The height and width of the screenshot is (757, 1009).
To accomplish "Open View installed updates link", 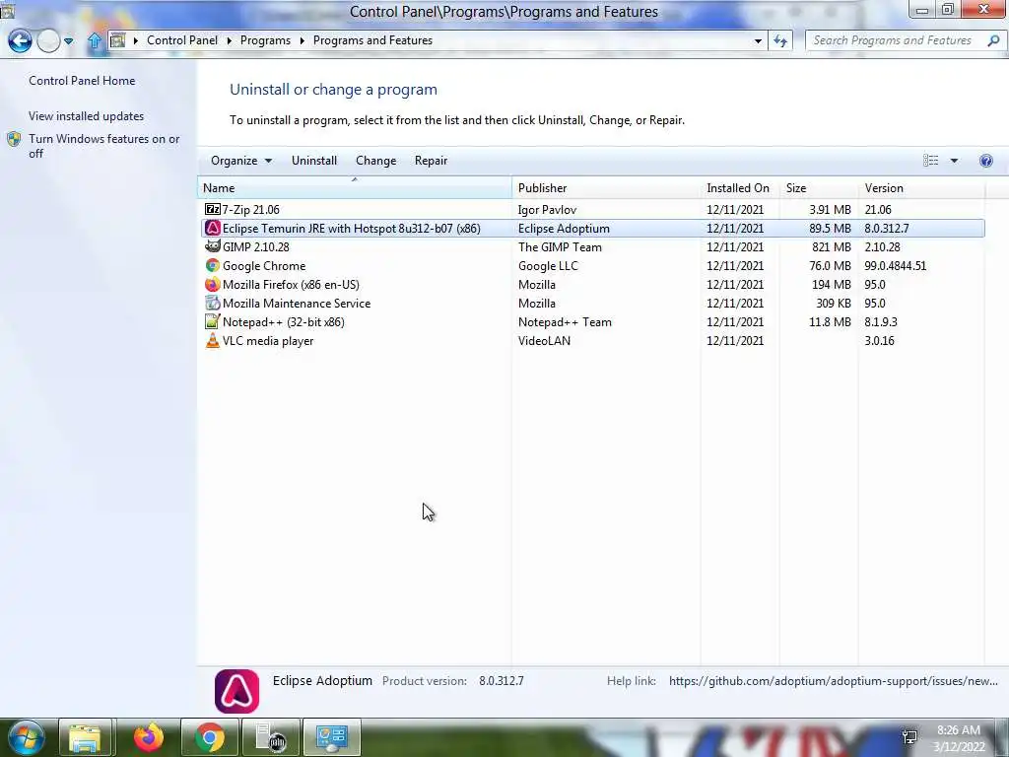I will (x=87, y=116).
